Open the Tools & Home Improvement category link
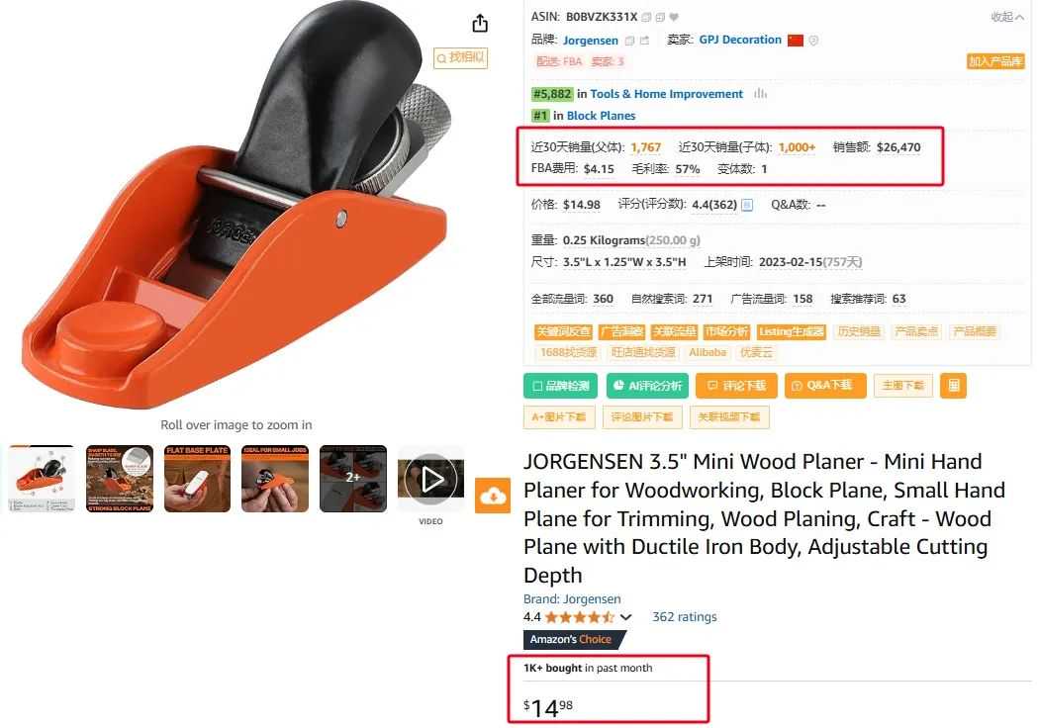The width and height of the screenshot is (1038, 728). click(666, 94)
